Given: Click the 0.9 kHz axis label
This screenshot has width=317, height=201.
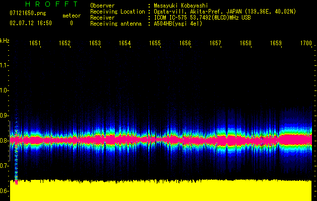Looking at the screenshot, I should point(4,116).
